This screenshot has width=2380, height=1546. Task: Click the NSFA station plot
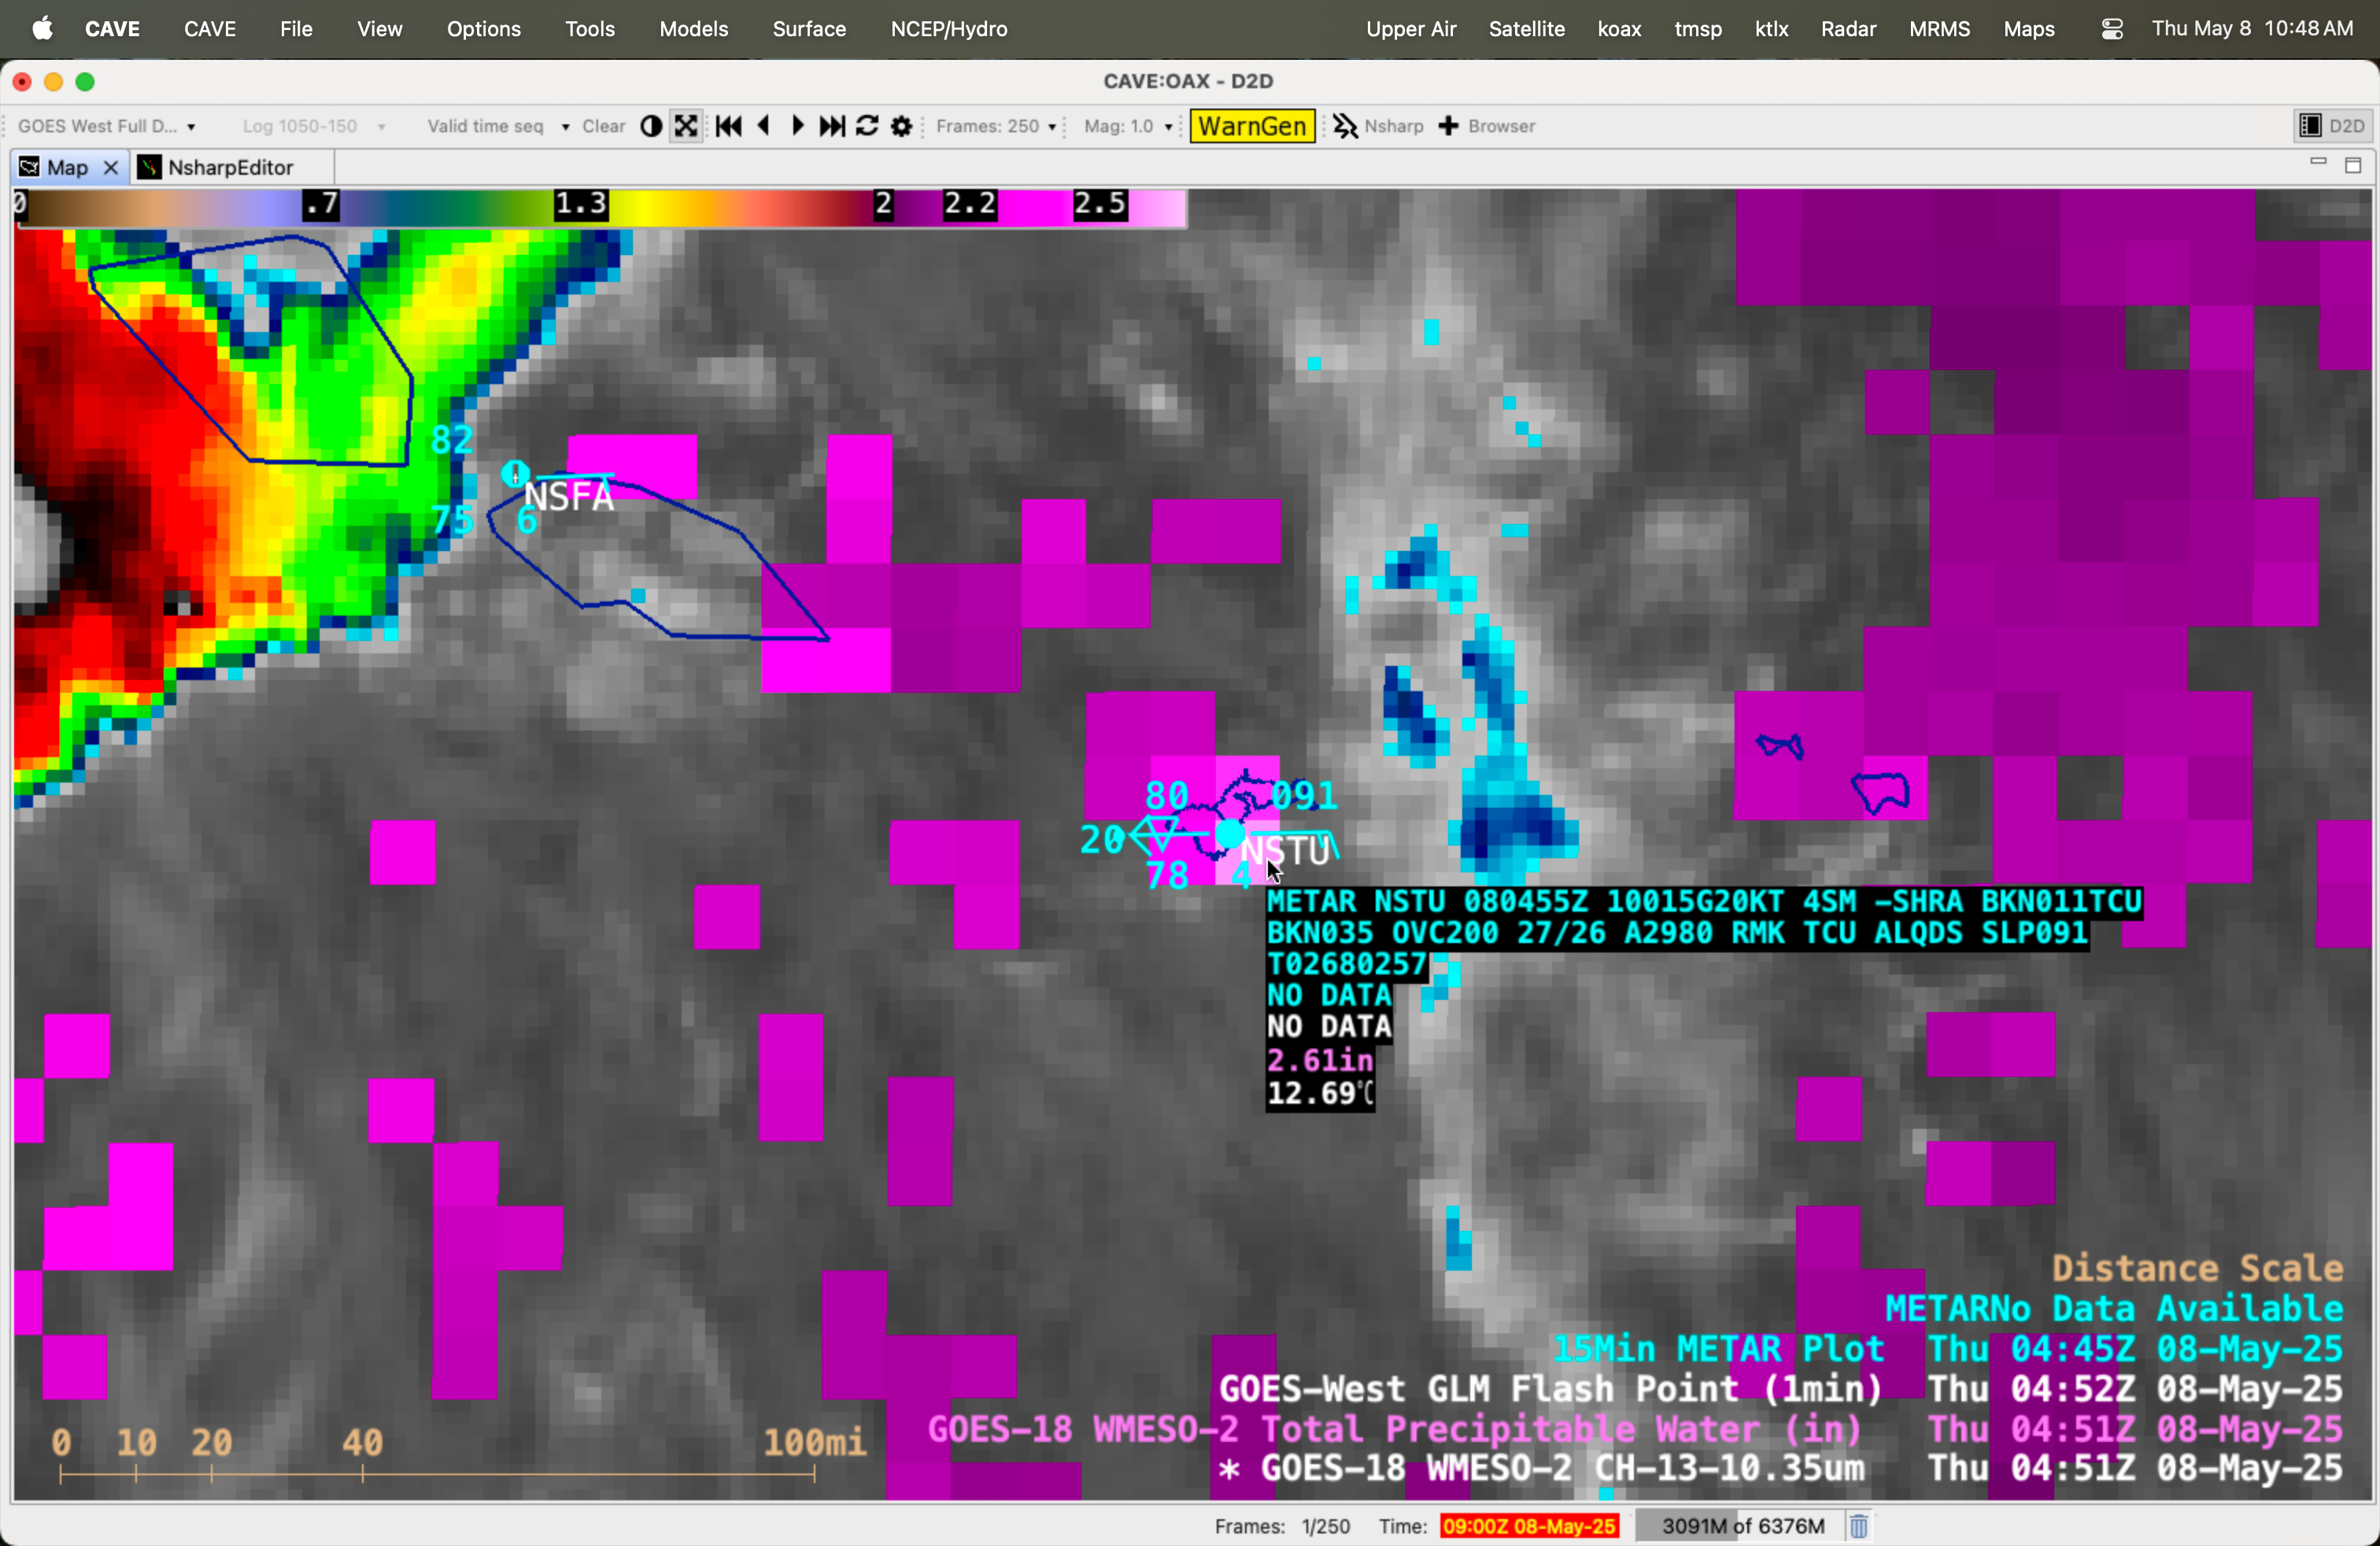pyautogui.click(x=515, y=474)
